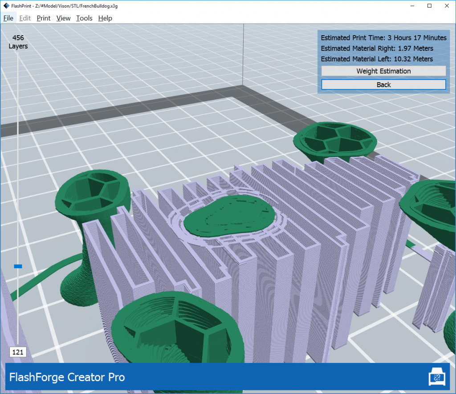Open the View menu
The image size is (456, 394).
tap(63, 18)
